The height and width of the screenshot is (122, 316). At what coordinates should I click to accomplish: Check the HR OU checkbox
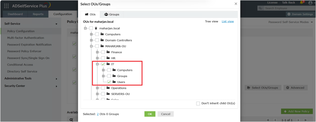103,58
